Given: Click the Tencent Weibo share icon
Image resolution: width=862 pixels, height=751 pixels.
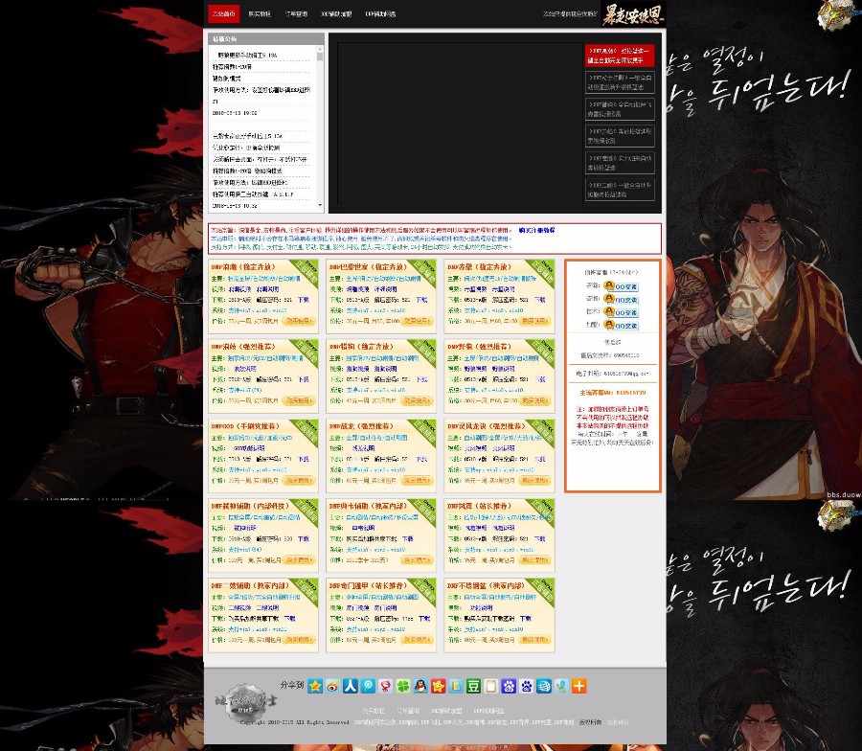Looking at the screenshot, I should click(x=368, y=686).
